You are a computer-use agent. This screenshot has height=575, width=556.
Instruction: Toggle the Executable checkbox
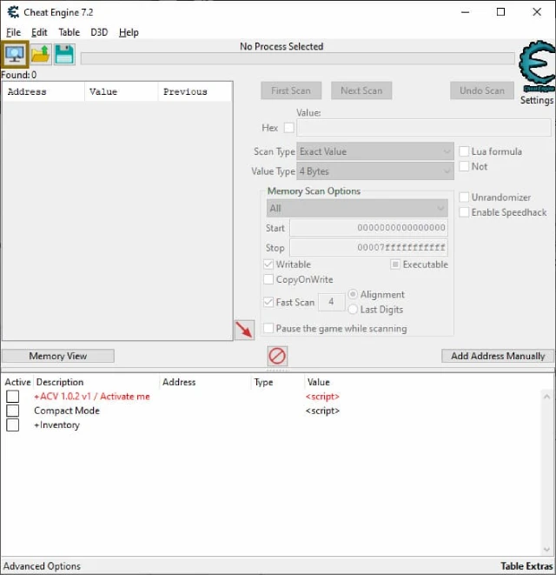[x=394, y=264]
